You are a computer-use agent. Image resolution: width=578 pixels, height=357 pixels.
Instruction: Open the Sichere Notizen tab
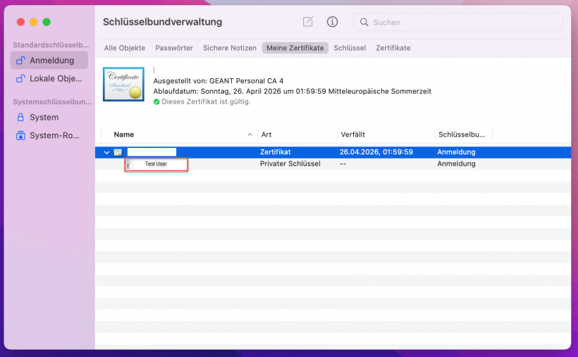230,48
